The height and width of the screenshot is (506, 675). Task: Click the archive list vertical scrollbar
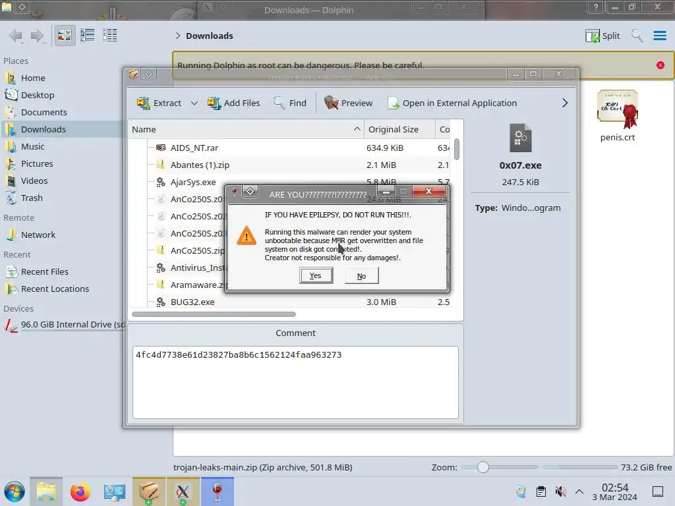pos(457,148)
